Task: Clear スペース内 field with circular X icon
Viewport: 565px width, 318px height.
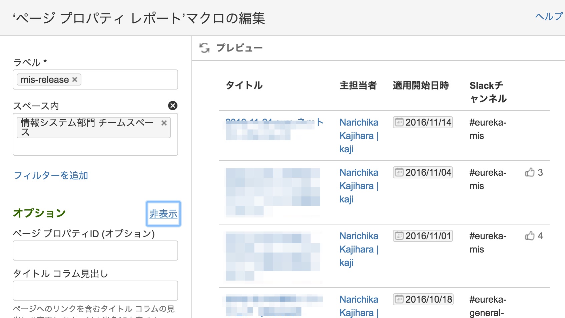Action: pos(173,105)
